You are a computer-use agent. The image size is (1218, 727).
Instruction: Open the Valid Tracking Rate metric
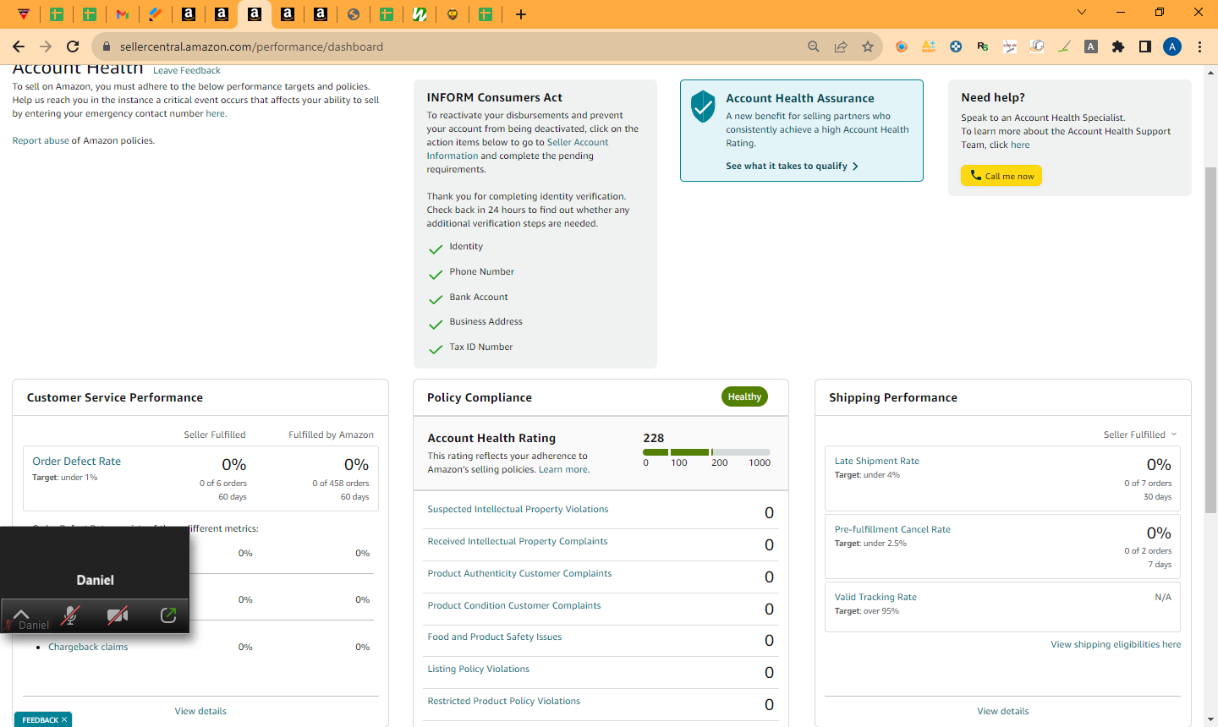click(x=875, y=597)
